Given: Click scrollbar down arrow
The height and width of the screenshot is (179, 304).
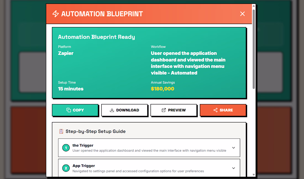Looking at the screenshot, I should (254, 175).
